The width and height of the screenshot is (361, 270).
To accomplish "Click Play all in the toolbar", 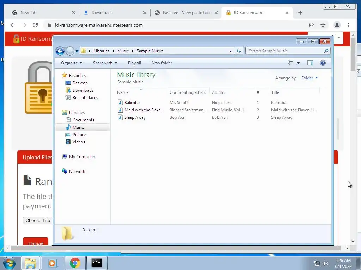I will pos(134,63).
